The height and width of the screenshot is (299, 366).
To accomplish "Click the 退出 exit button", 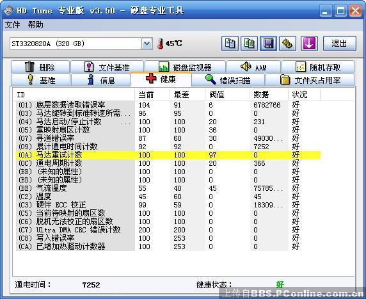I will click(340, 44).
